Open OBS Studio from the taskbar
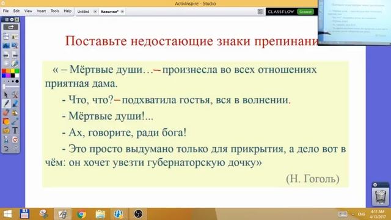Image resolution: width=391 pixels, height=220 pixels. coord(138,214)
